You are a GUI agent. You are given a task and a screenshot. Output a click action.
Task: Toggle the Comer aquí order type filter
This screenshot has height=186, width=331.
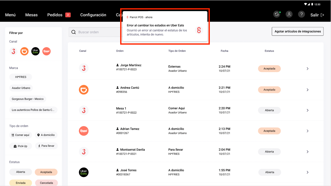pos(21,135)
